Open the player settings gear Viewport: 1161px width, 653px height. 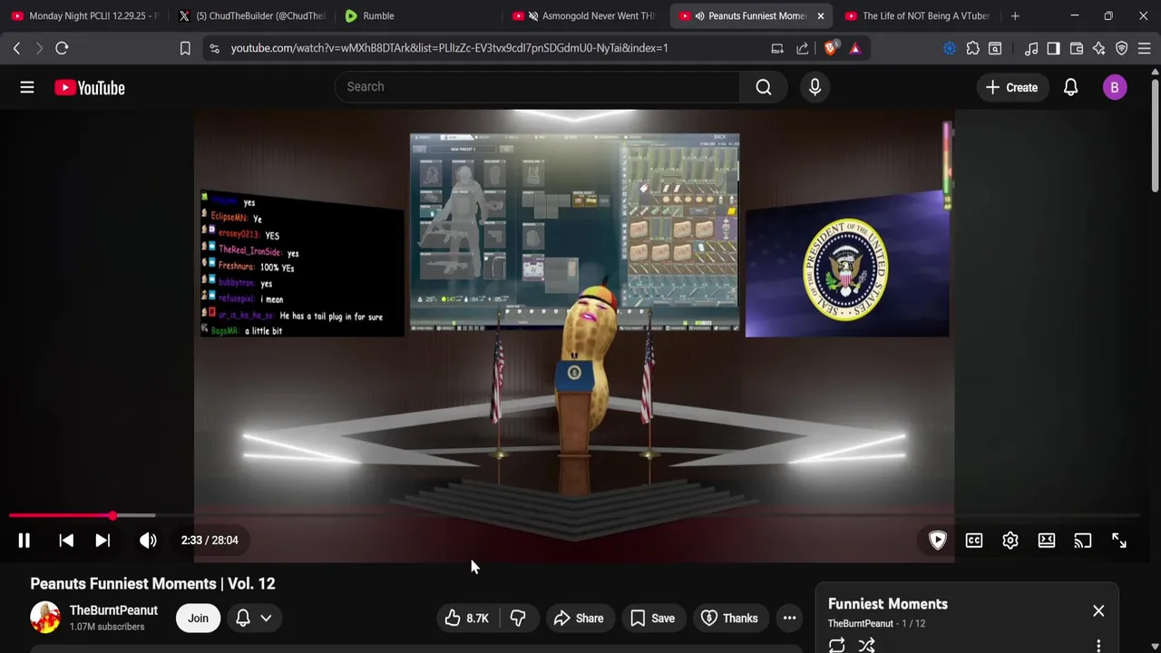[x=1010, y=541]
